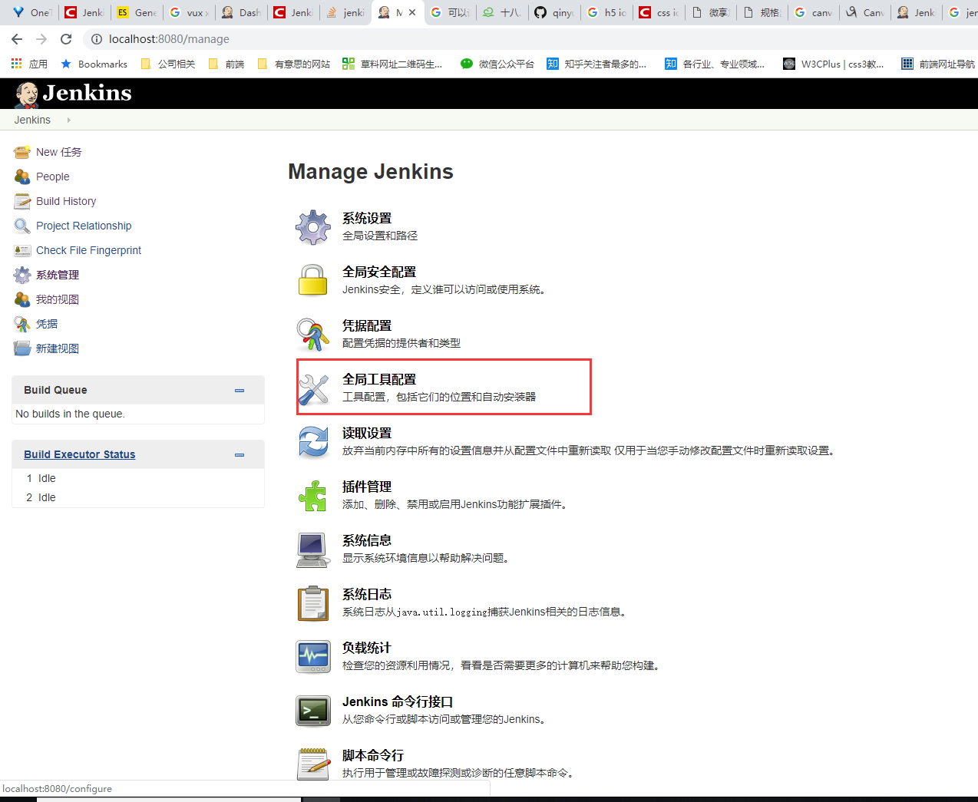This screenshot has width=978, height=802.
Task: Click the 我的视图 icon in sidebar
Action: point(22,299)
